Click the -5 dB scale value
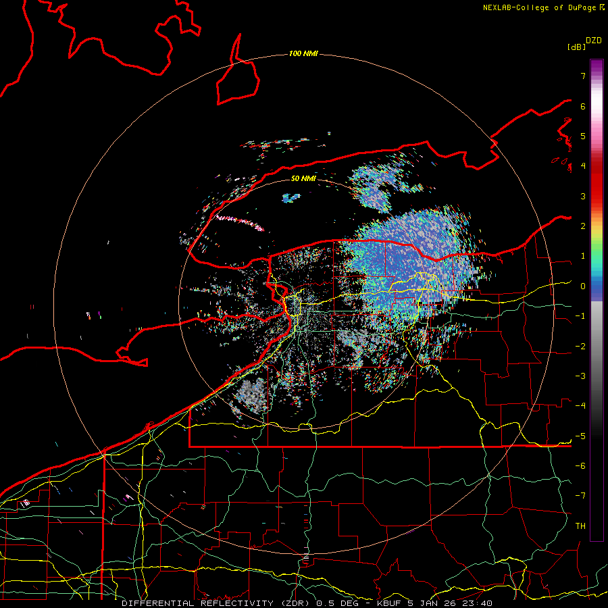Viewport: 608px width, 608px height. click(x=580, y=436)
